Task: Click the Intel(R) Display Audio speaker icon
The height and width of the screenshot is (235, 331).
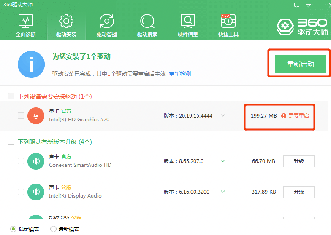Action: pyautogui.click(x=36, y=192)
